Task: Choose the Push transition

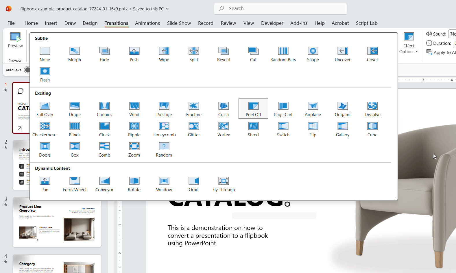Action: click(x=134, y=54)
